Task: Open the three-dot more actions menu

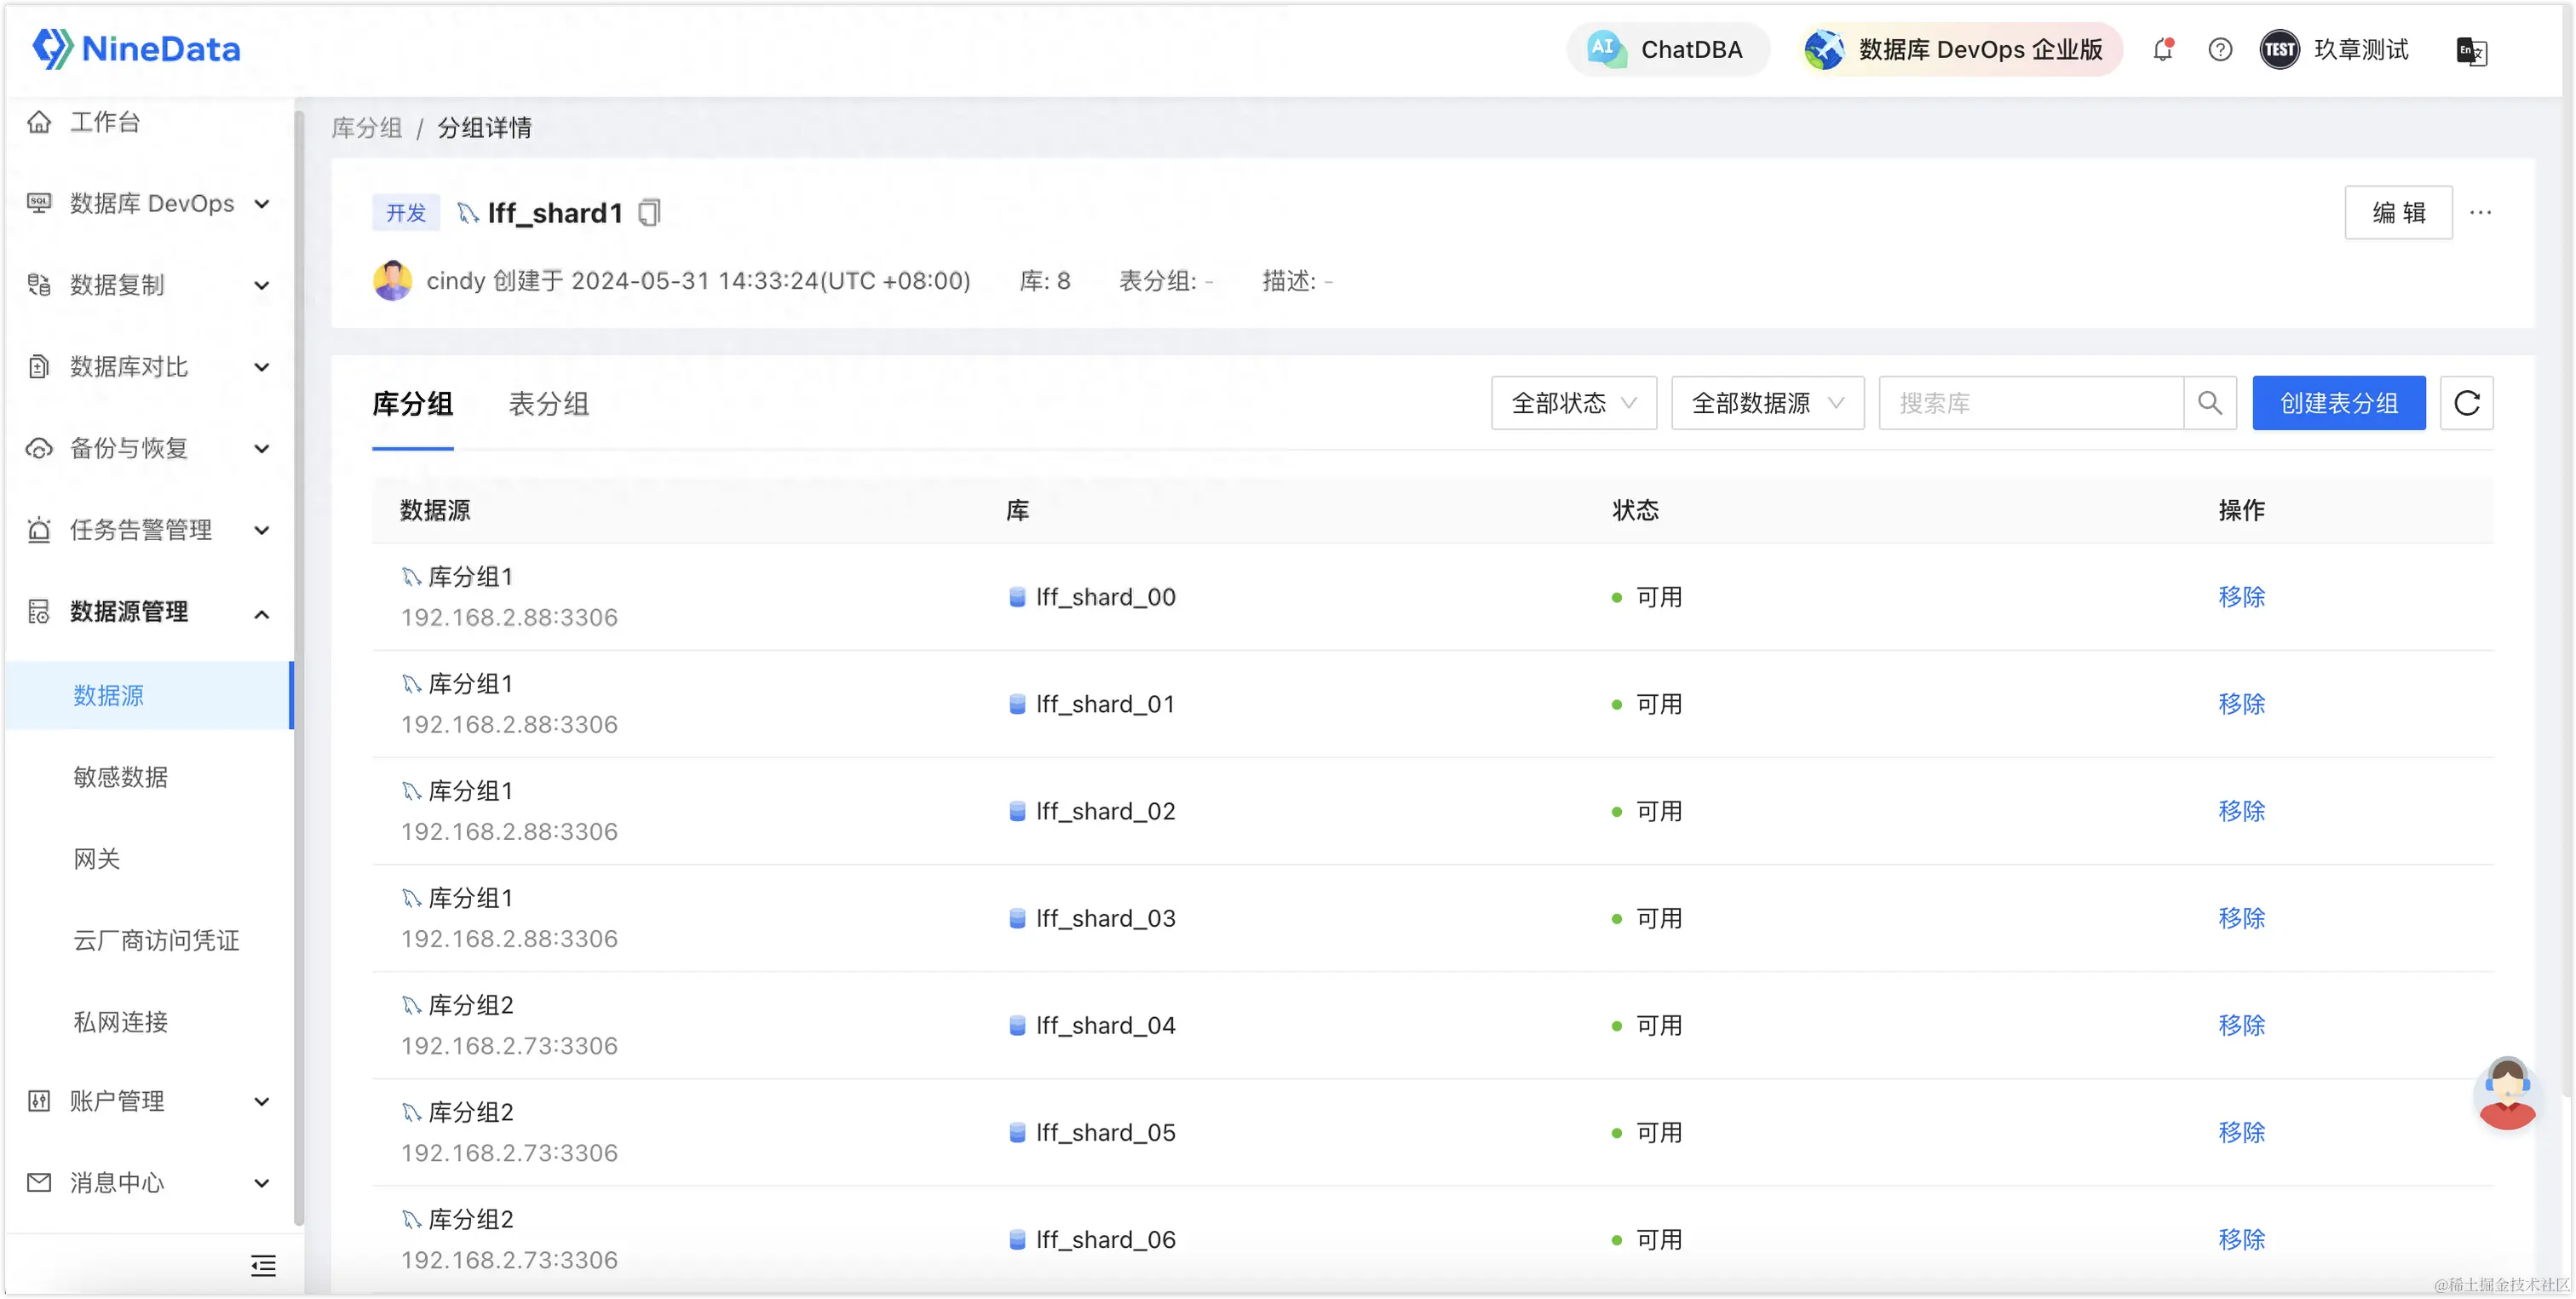Action: 2480,212
